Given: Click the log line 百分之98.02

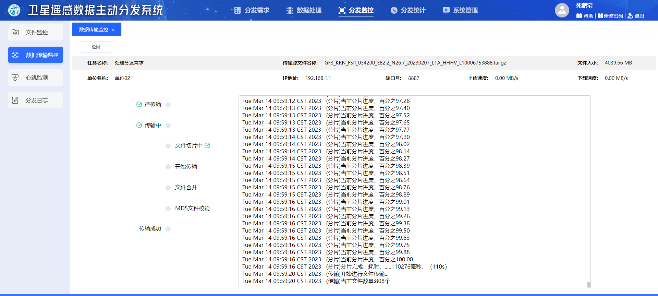Looking at the screenshot, I should (326, 144).
